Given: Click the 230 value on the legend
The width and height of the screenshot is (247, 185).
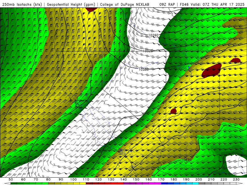Looking at the screenshot, I should (236, 179).
